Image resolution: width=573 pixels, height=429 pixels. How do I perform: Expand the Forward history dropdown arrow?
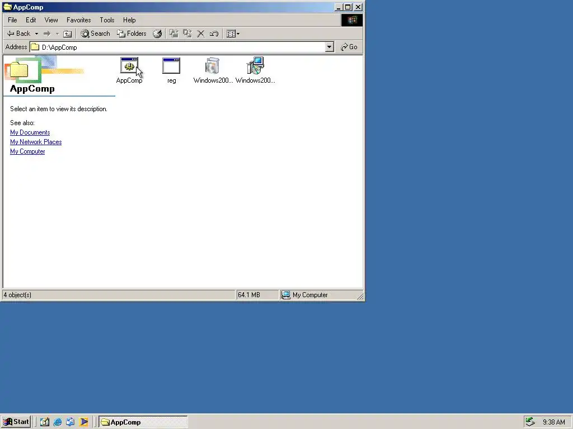coord(58,34)
